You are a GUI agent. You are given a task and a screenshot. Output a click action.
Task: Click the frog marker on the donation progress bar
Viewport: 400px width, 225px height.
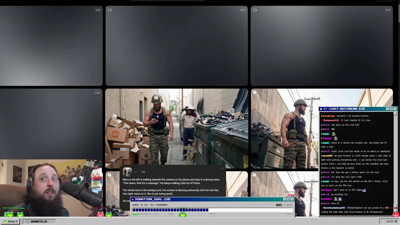pyautogui.click(x=182, y=214)
